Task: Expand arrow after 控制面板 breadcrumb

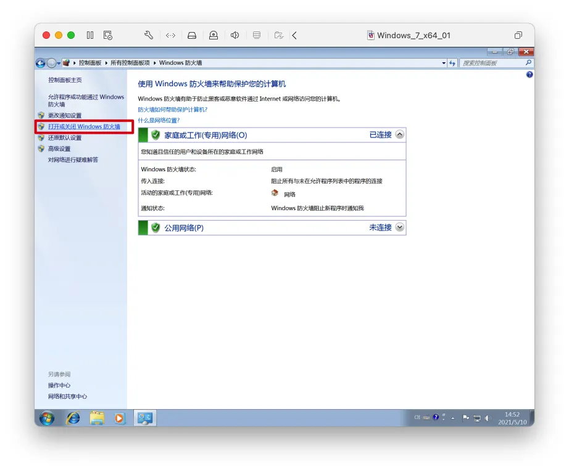Action: pos(106,63)
